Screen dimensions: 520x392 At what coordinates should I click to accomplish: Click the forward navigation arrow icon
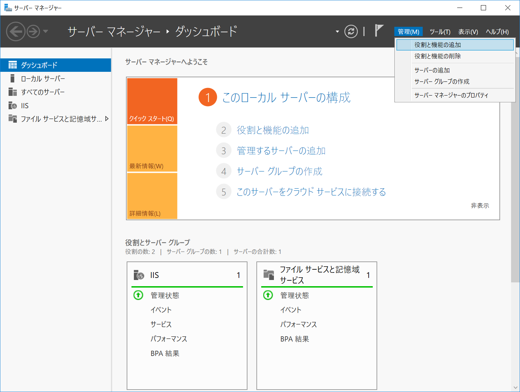pyautogui.click(x=33, y=32)
